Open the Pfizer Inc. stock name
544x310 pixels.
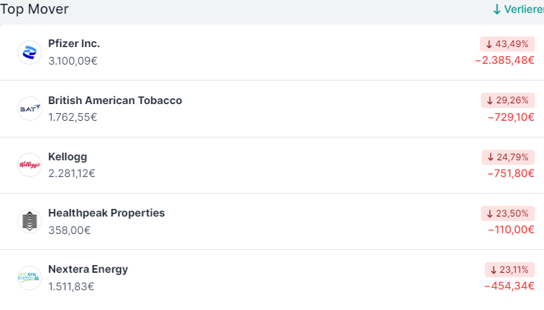[x=74, y=43]
